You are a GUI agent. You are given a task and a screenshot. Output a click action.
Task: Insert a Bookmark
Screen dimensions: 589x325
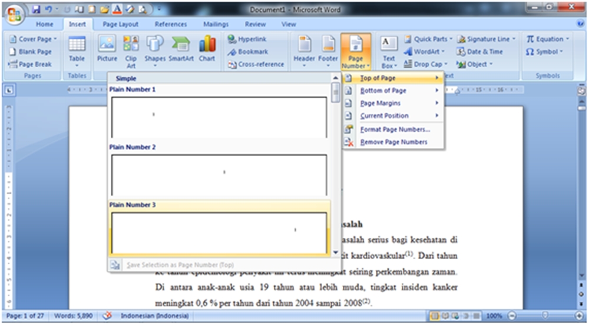coord(248,52)
